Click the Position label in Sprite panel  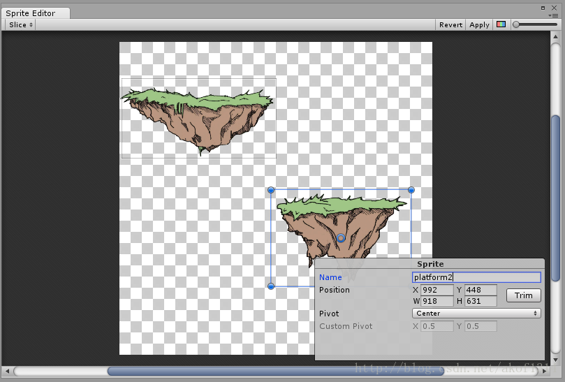pyautogui.click(x=334, y=290)
